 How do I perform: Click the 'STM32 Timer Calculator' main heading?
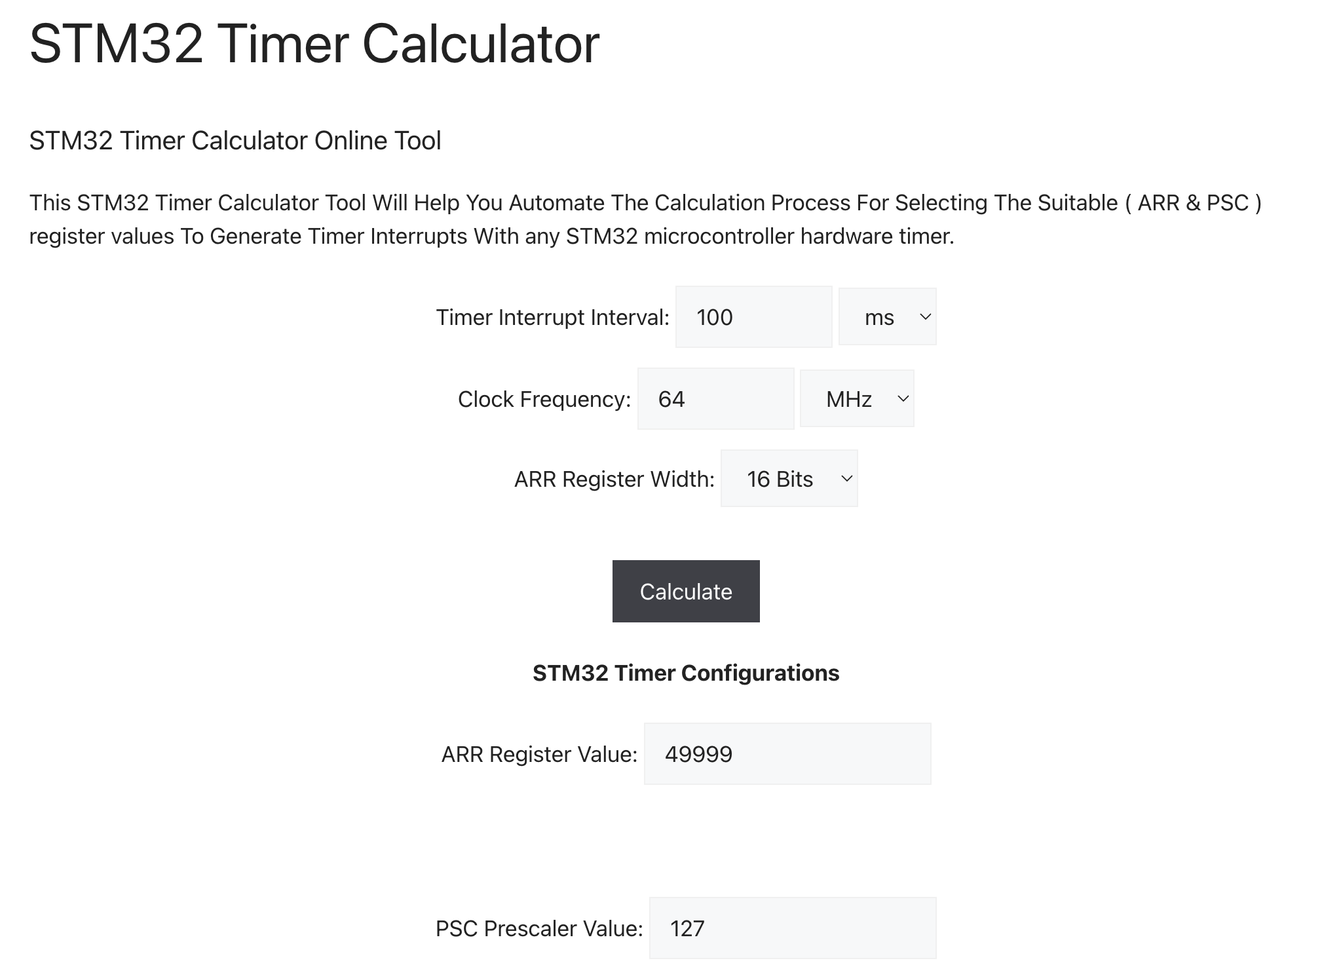tap(314, 44)
